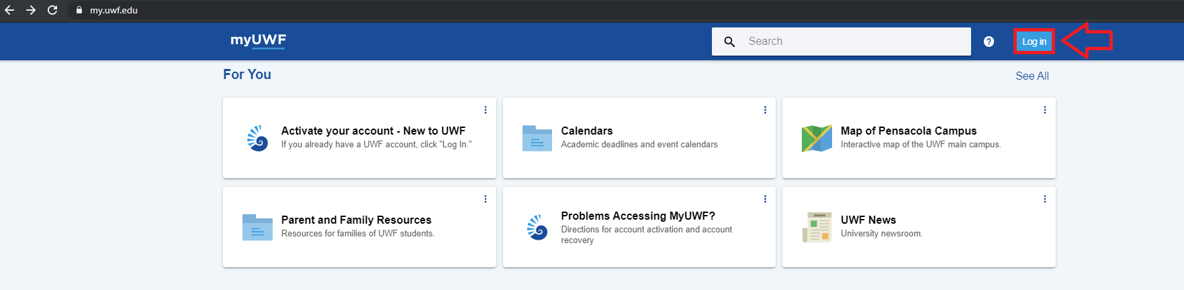Screen dimensions: 1184x290
Task: Open options menu on Activate your account card
Action: [486, 110]
